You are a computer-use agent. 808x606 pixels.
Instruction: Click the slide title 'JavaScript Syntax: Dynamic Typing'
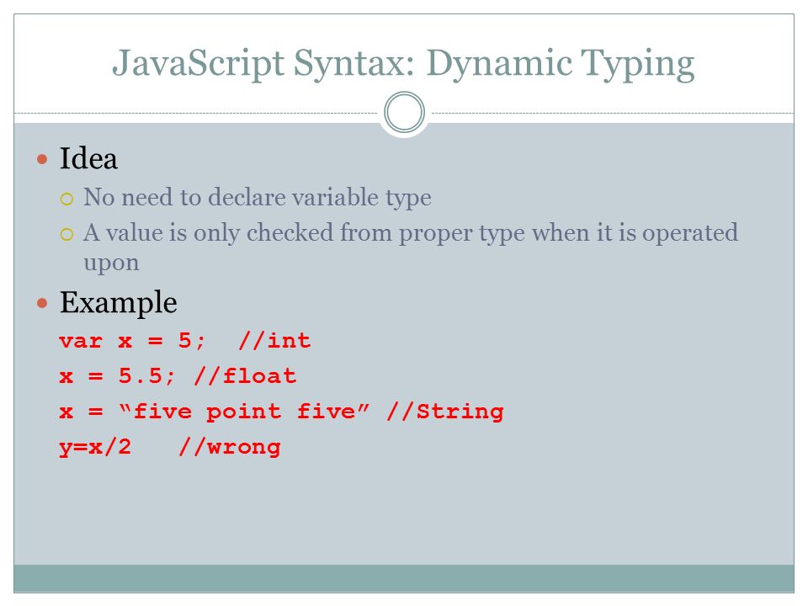[x=403, y=64]
